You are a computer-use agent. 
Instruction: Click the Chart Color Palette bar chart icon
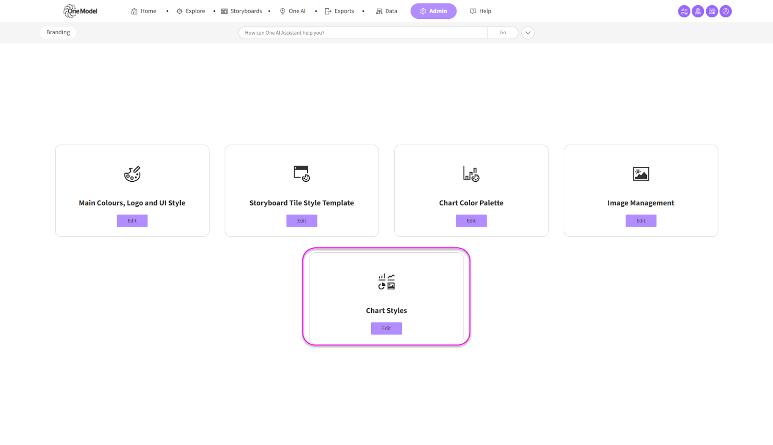tap(471, 174)
